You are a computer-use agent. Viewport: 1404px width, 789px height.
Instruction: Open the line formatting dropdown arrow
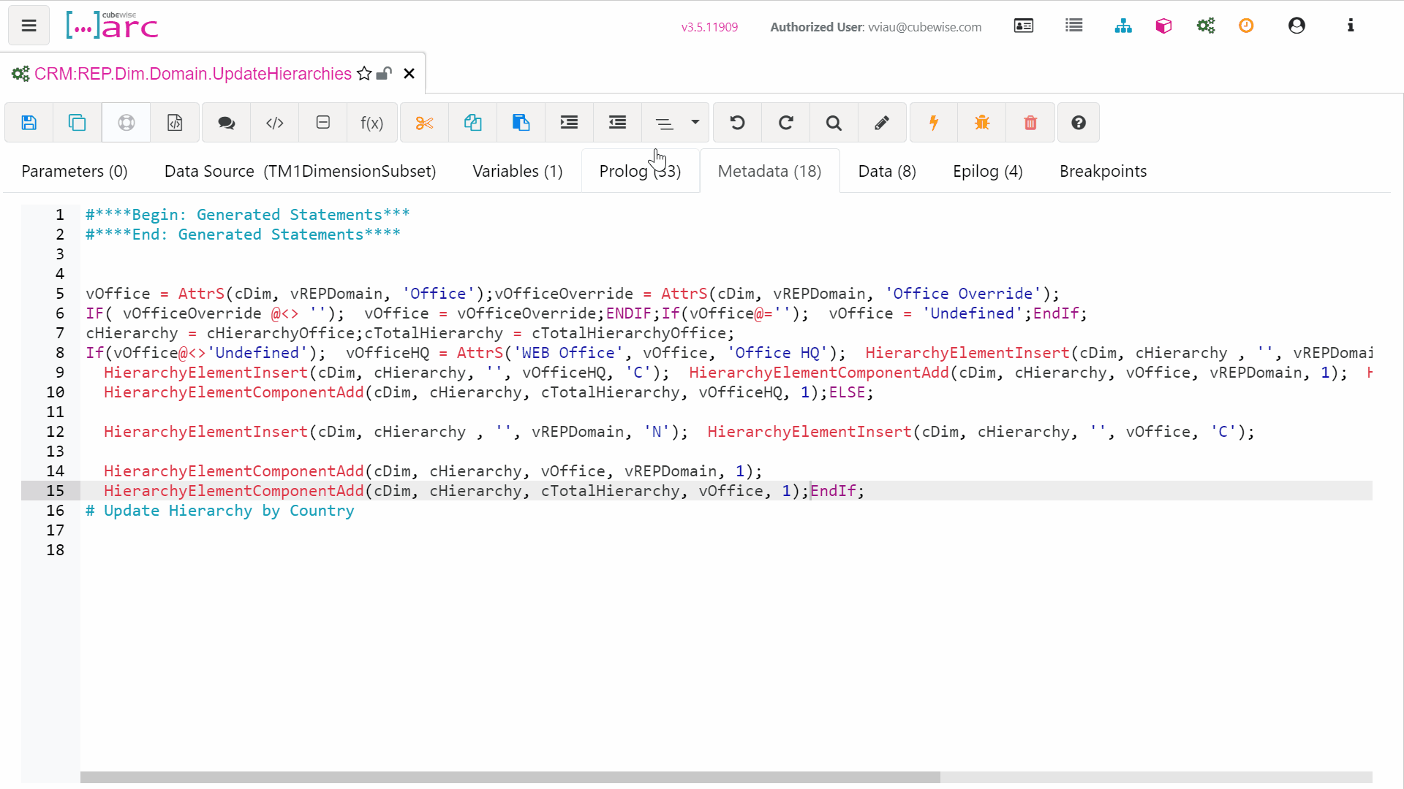pos(694,123)
